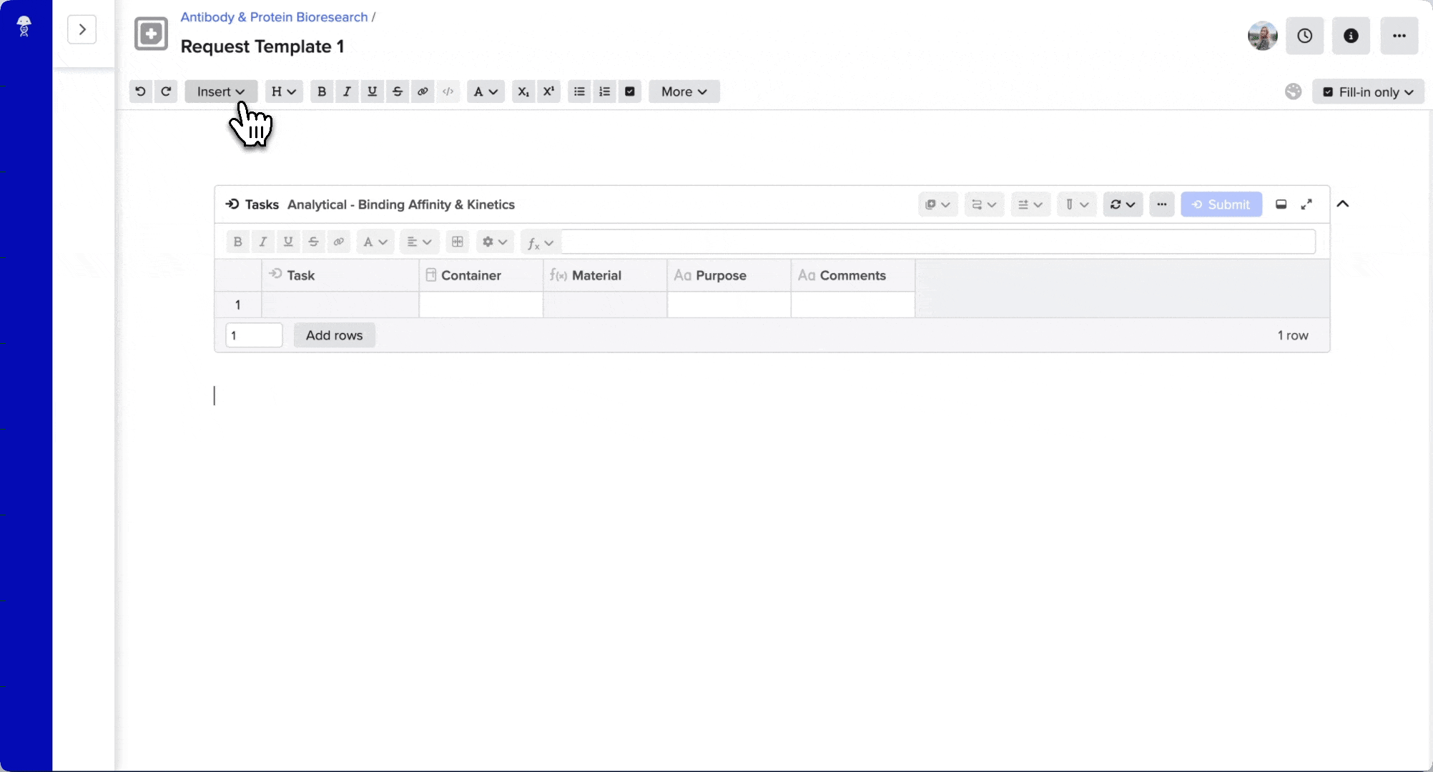Viewport: 1433px width, 772px height.
Task: Collapse the Tasks table with the chevron
Action: [x=1344, y=204]
